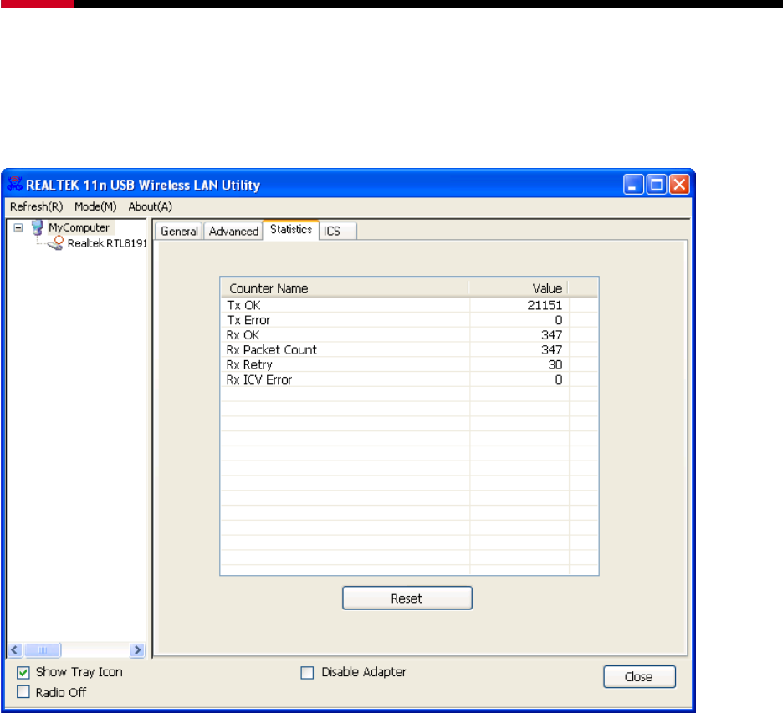The height and width of the screenshot is (713, 783).
Task: Click the Reset button
Action: 407,598
